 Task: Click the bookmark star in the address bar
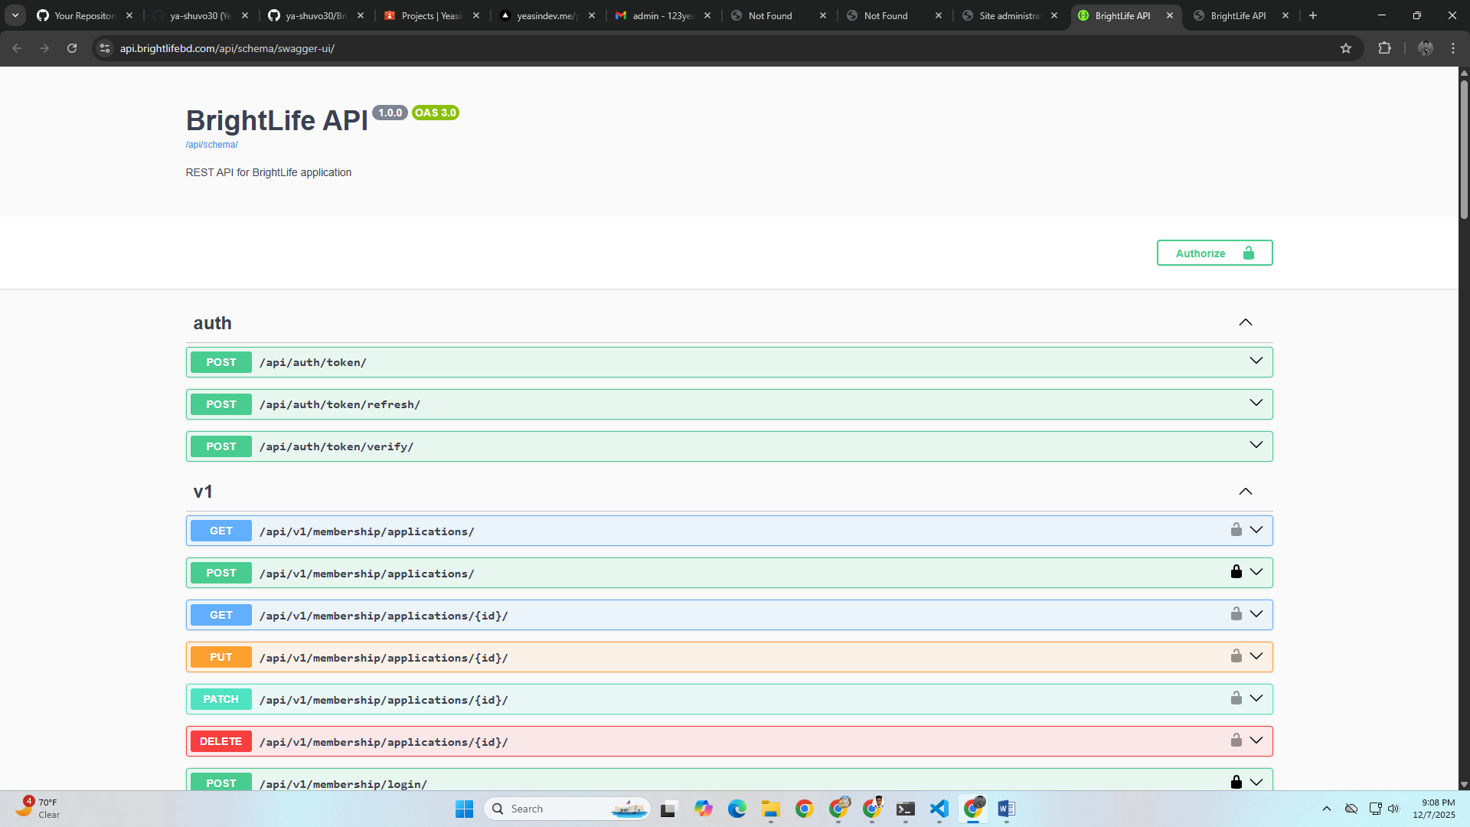click(1347, 47)
